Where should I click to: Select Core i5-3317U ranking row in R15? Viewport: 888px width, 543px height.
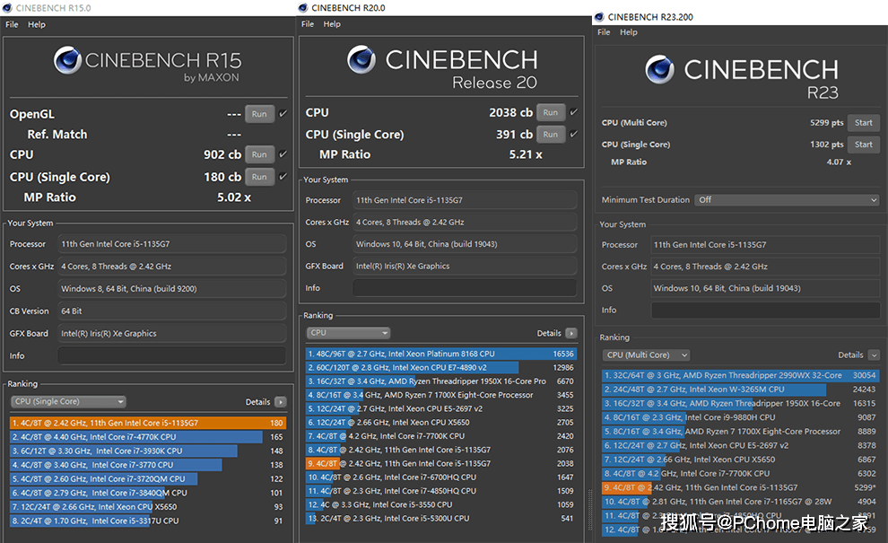[x=148, y=521]
